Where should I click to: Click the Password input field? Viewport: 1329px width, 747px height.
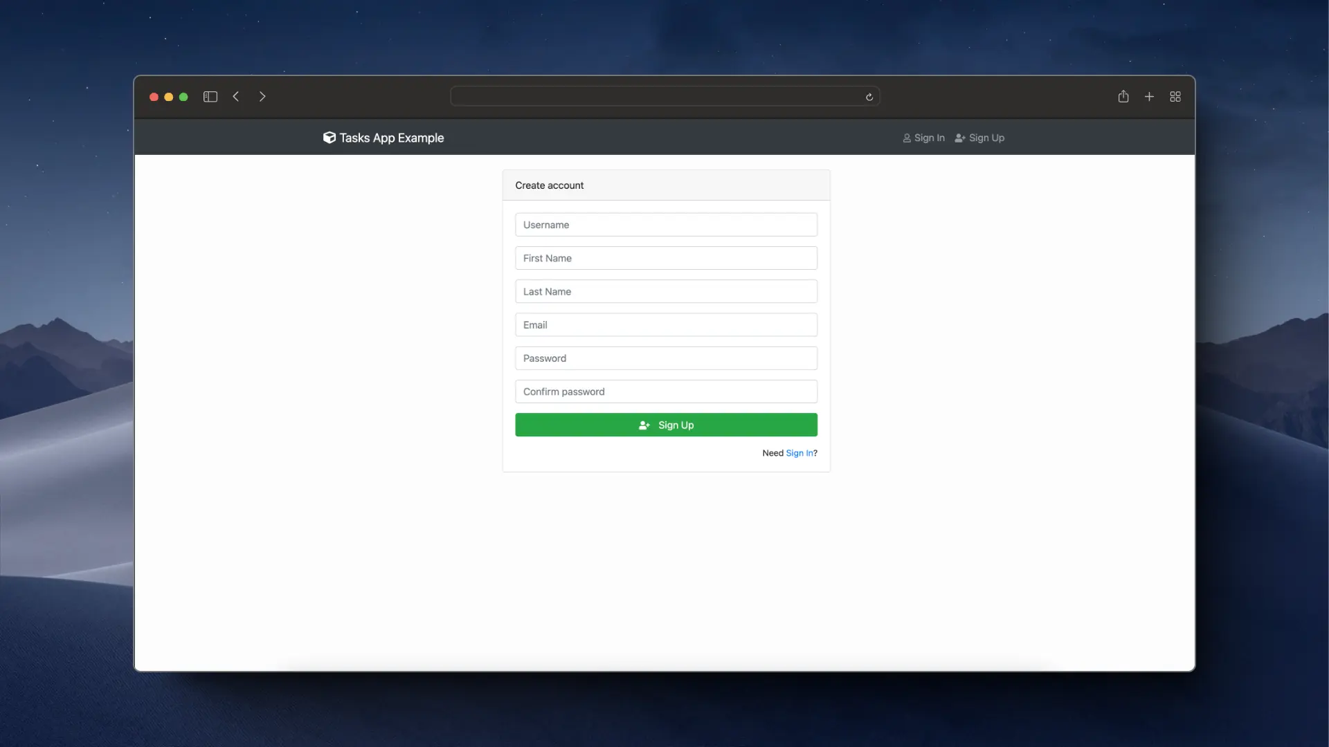pyautogui.click(x=665, y=358)
